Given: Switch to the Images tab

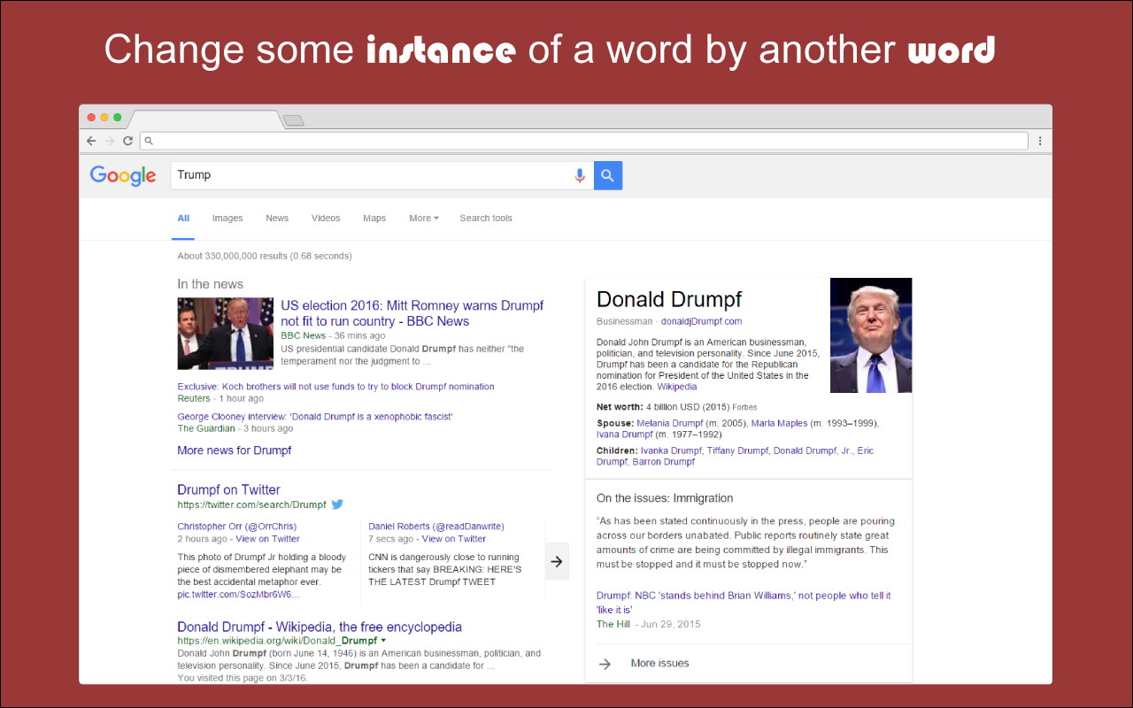Looking at the screenshot, I should pyautogui.click(x=227, y=219).
